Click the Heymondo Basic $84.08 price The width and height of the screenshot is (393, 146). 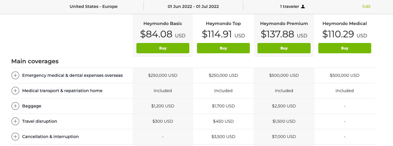(x=163, y=34)
